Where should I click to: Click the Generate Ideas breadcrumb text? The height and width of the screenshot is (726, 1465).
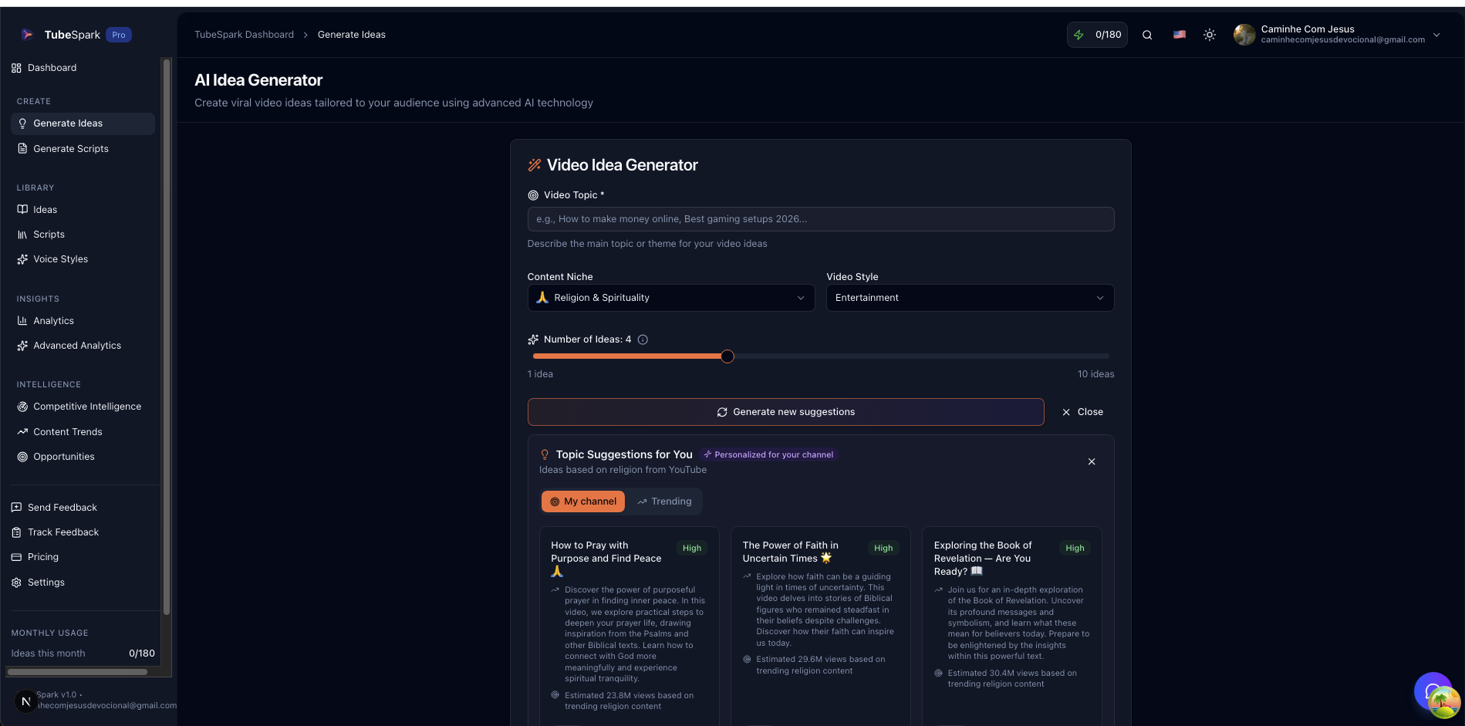pos(352,35)
